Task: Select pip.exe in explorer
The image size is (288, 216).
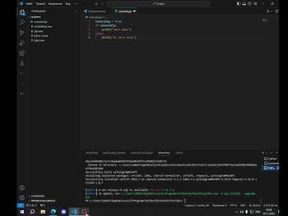Action: click(x=38, y=31)
